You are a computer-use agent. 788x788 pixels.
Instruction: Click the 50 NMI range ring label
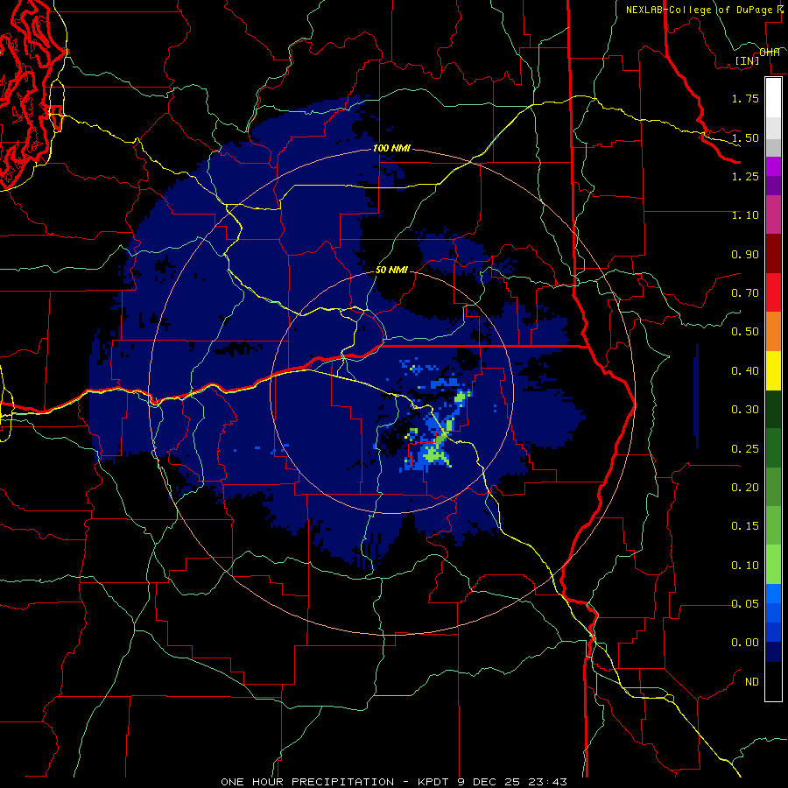pos(391,270)
